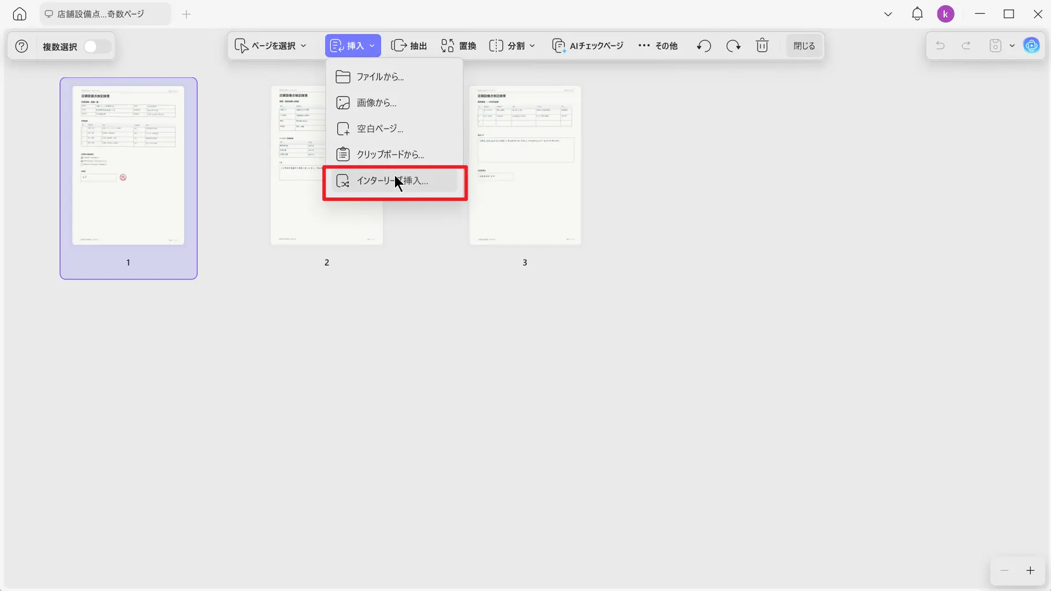
Task: Click the 閉じる button
Action: [804, 46]
